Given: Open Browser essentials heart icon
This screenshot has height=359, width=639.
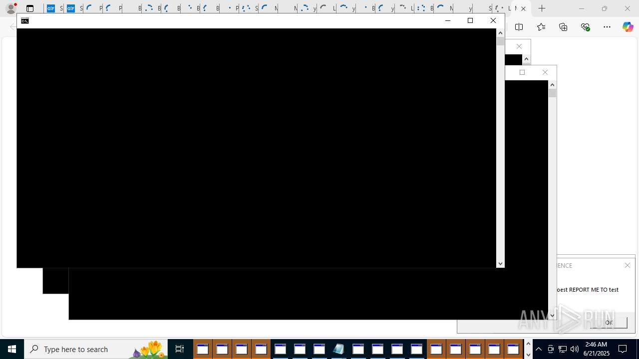Looking at the screenshot, I should pos(585,27).
